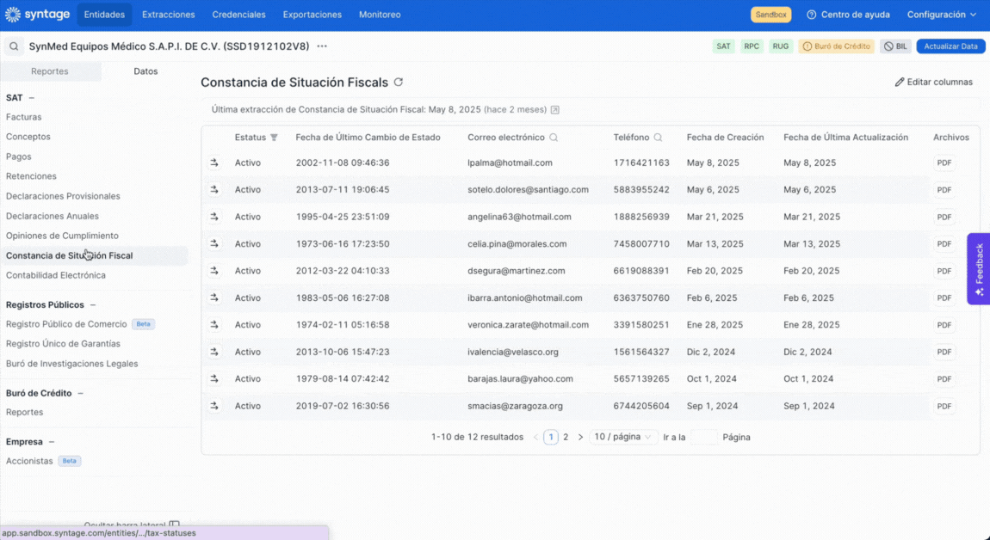
Task: Switch to the Datos tab
Action: tap(145, 71)
